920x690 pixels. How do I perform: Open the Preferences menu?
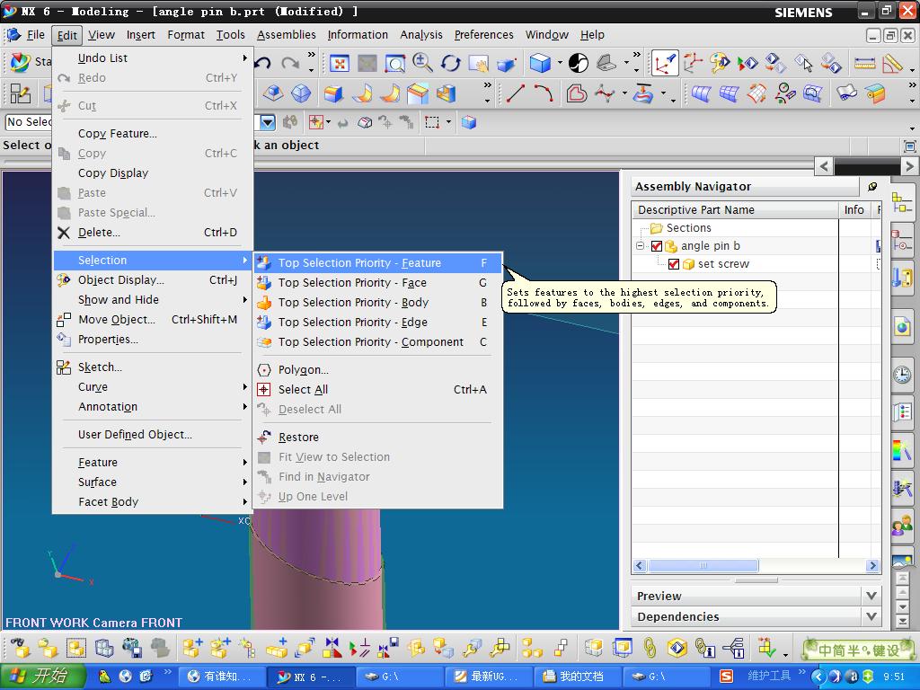point(483,35)
